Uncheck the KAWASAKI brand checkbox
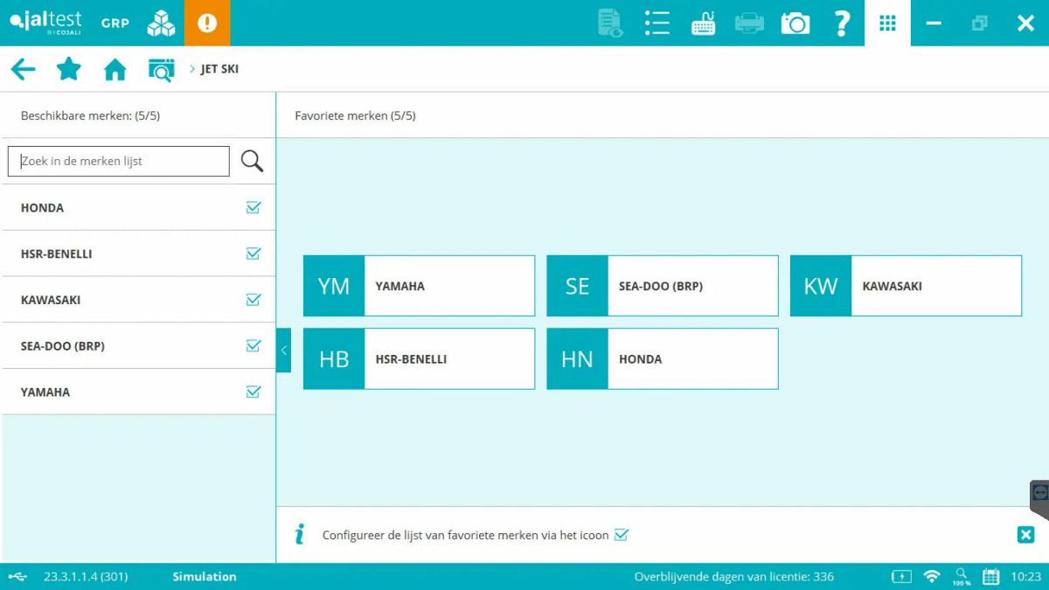Viewport: 1049px width, 590px height. 254,300
